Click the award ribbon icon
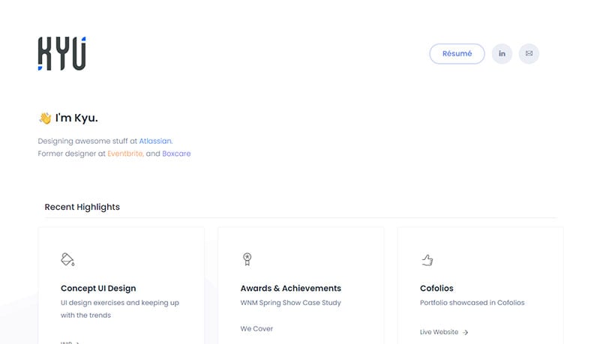 pyautogui.click(x=247, y=259)
